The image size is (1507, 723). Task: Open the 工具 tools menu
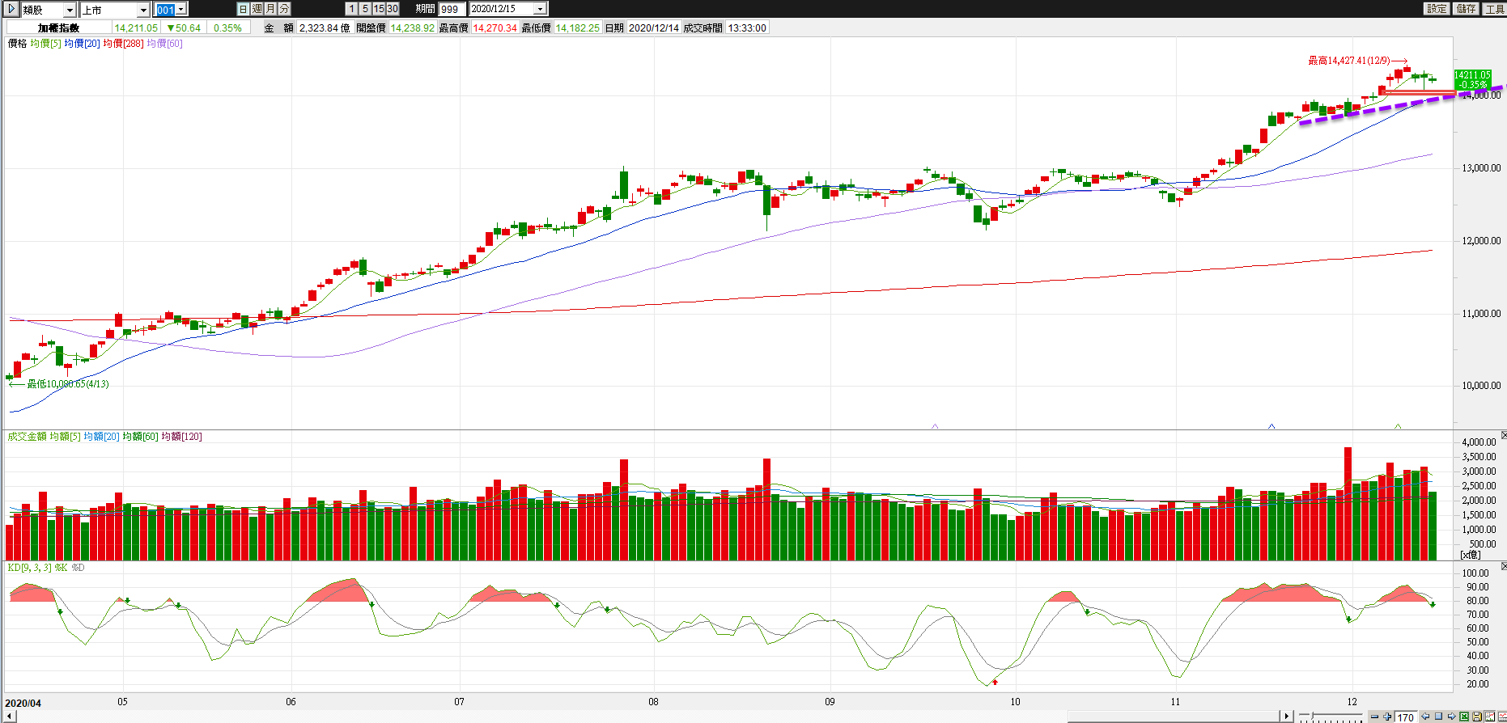click(x=1494, y=9)
